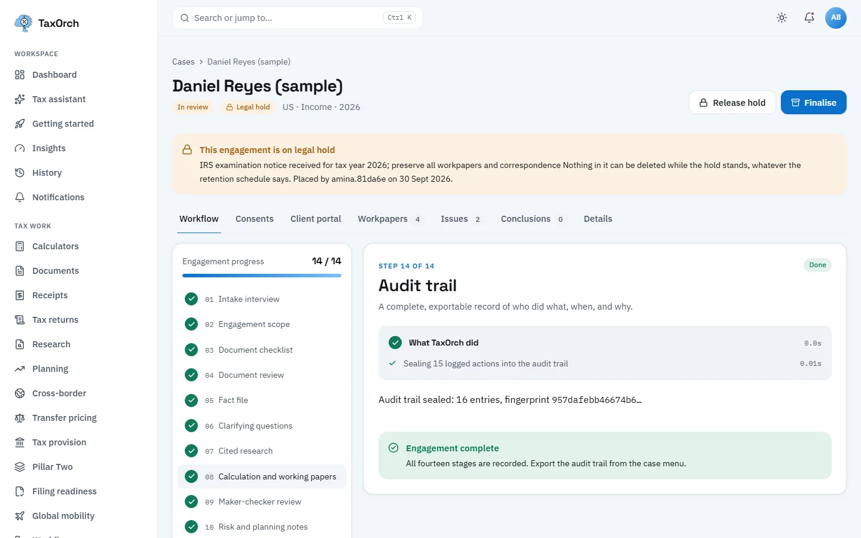Open Filing readiness in sidebar
The image size is (861, 538).
[78, 491]
